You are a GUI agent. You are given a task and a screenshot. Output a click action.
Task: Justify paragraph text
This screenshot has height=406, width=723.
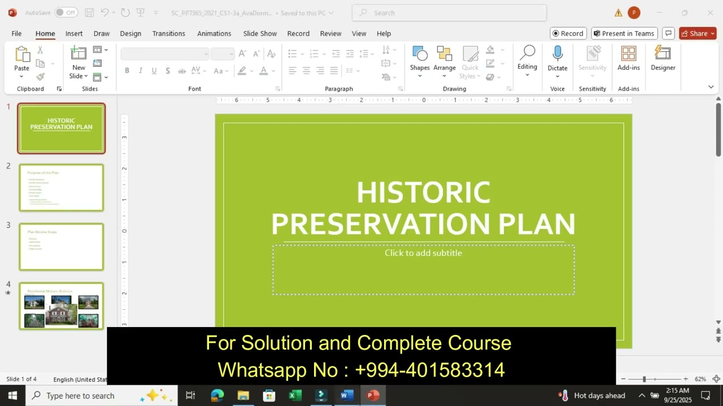[334, 70]
